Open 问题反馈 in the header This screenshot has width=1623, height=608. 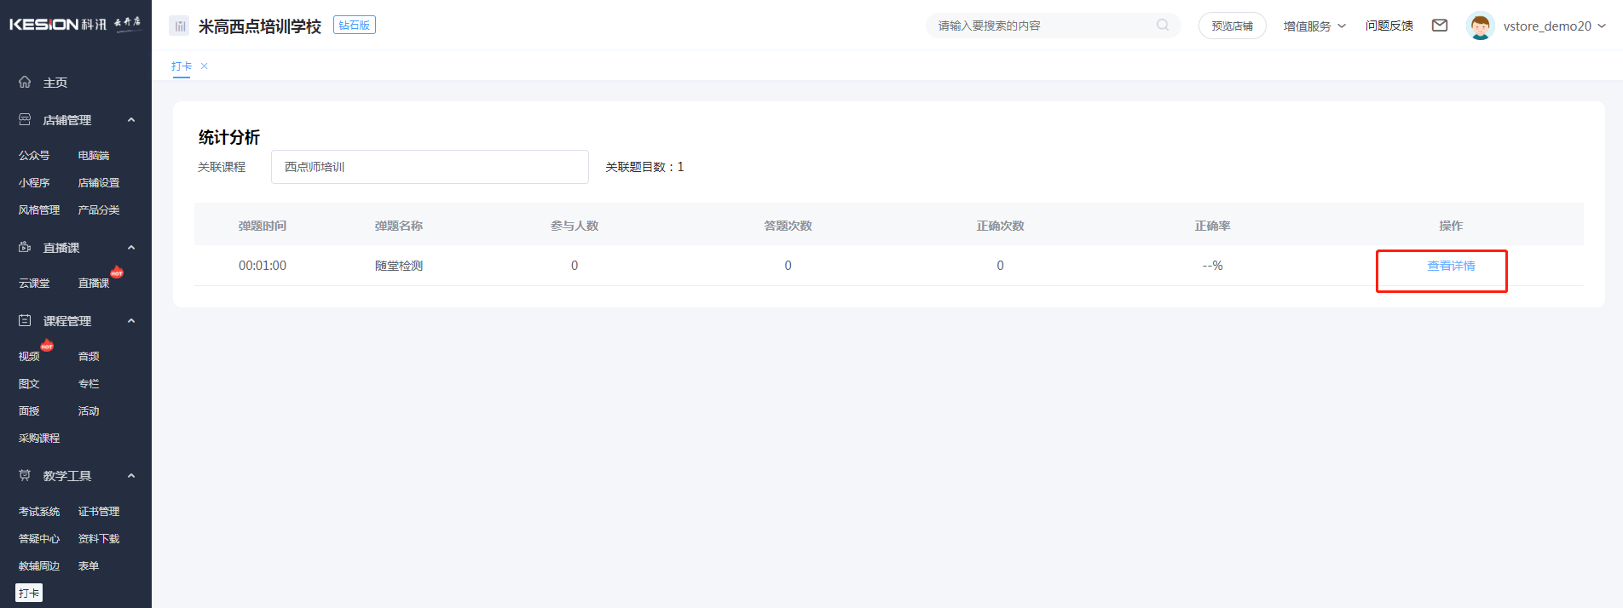click(1389, 26)
